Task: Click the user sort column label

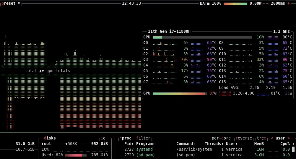Action: pyautogui.click(x=280, y=138)
